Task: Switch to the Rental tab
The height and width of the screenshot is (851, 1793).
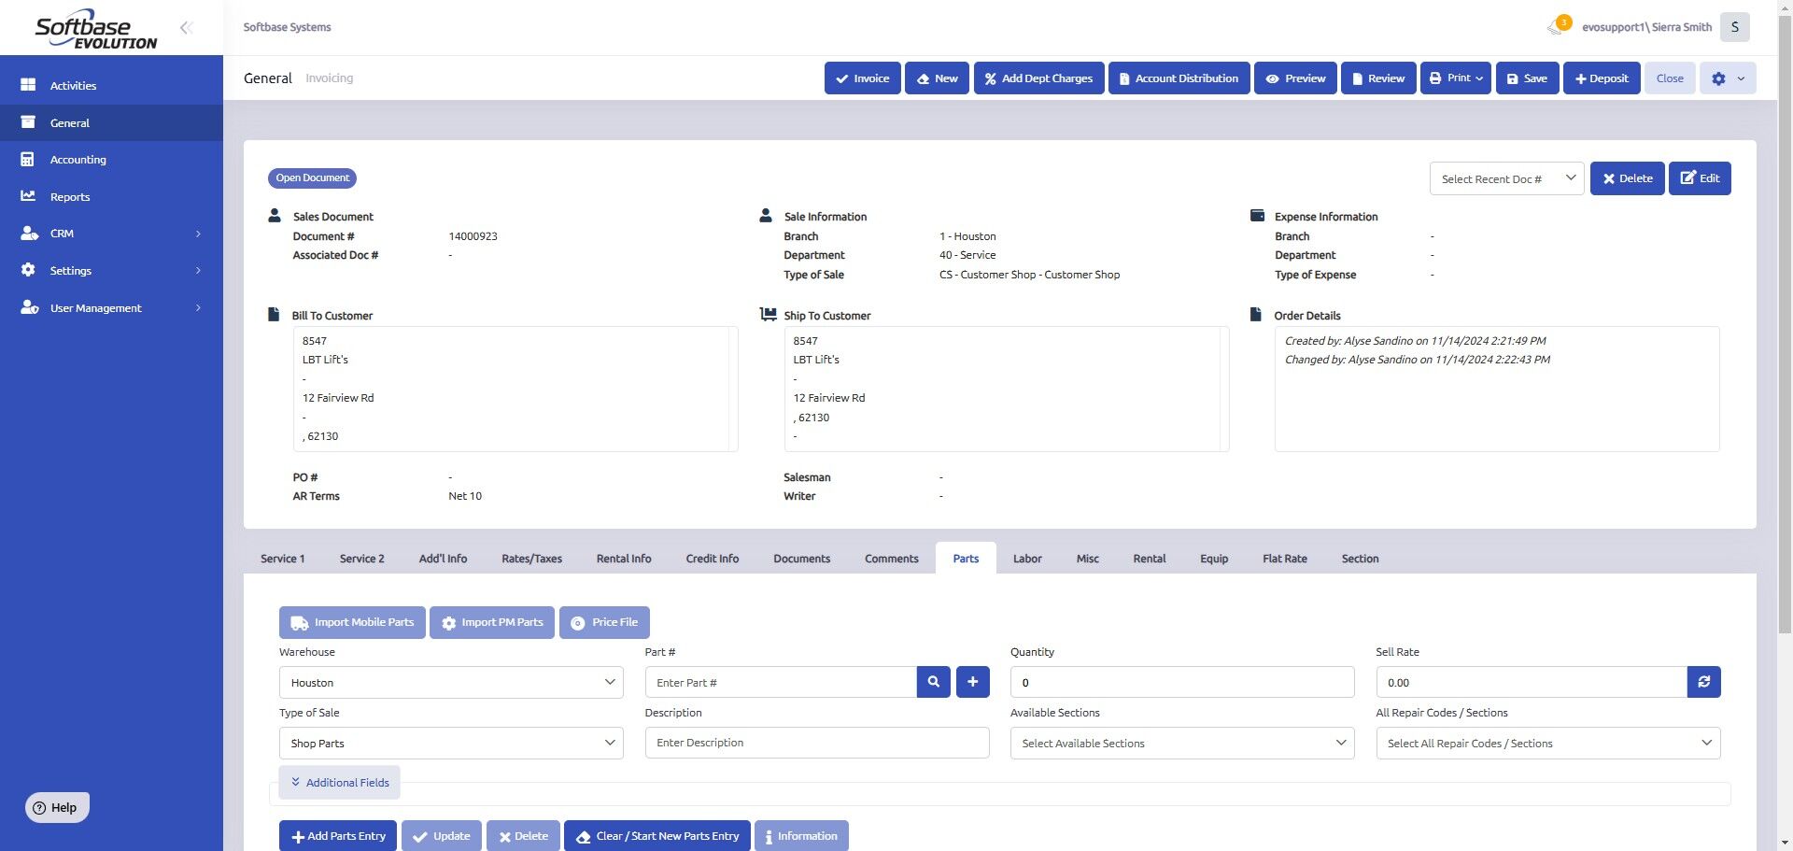Action: [x=1149, y=559]
